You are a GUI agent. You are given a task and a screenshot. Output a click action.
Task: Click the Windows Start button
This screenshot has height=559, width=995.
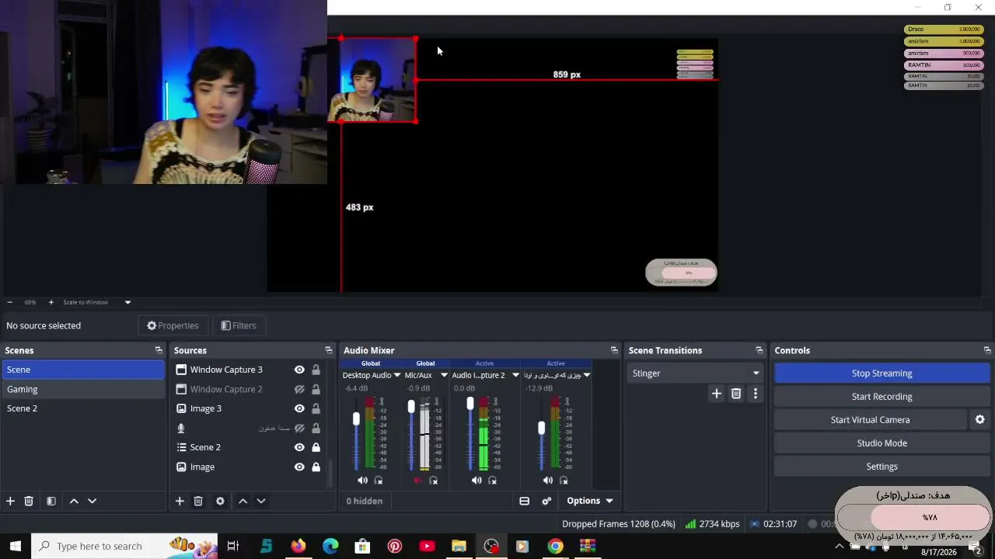pos(15,546)
